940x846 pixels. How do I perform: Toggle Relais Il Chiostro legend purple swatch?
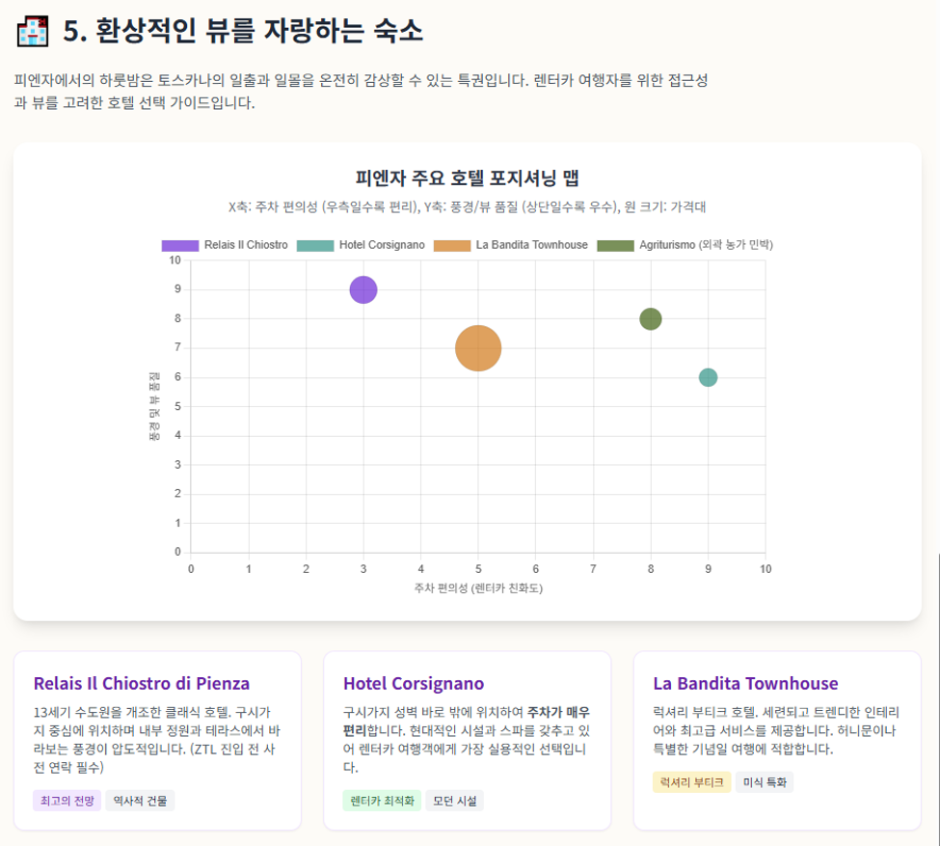(x=180, y=245)
